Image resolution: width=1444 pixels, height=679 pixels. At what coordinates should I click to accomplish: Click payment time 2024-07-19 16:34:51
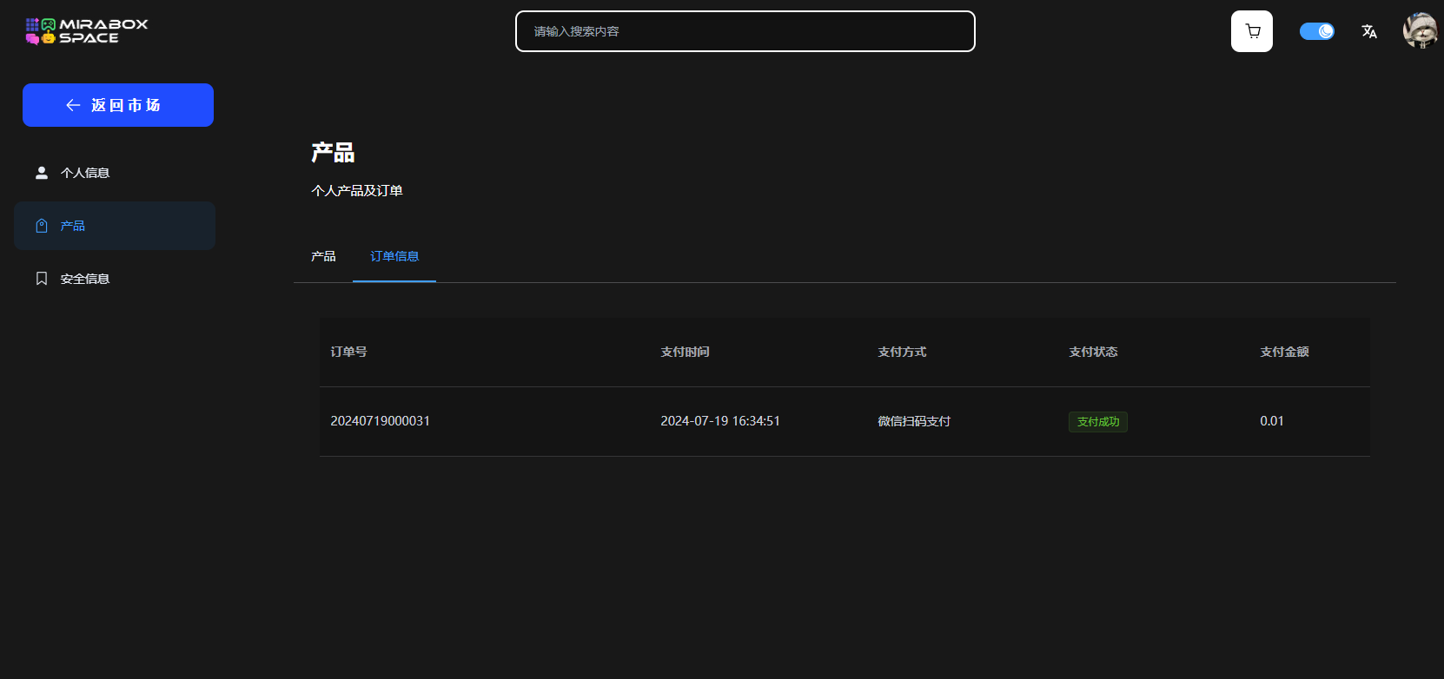pyautogui.click(x=720, y=421)
